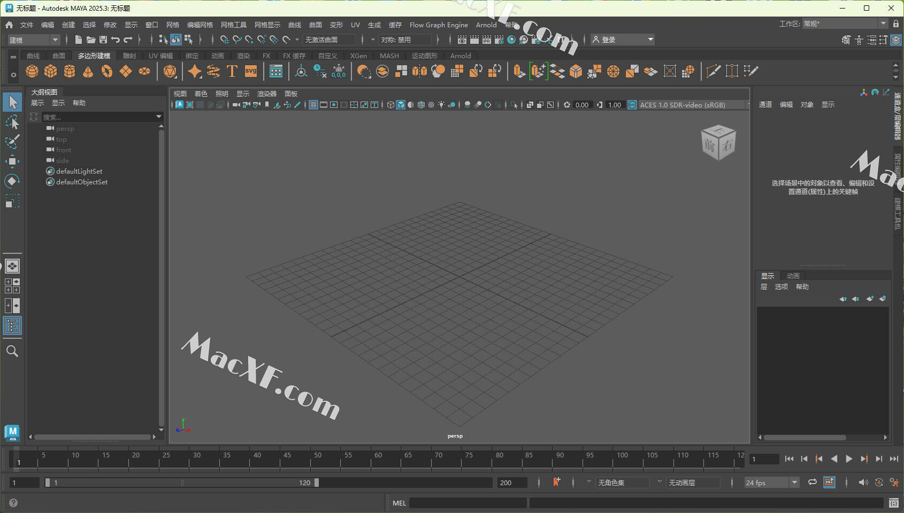This screenshot has height=513, width=904.
Task: Toggle viewport grid display
Action: click(313, 105)
